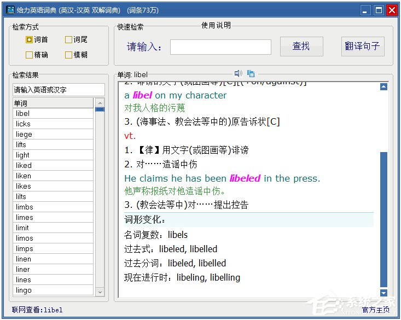Select the word 'libel' in the list
The width and height of the screenshot is (401, 320).
tap(53, 113)
